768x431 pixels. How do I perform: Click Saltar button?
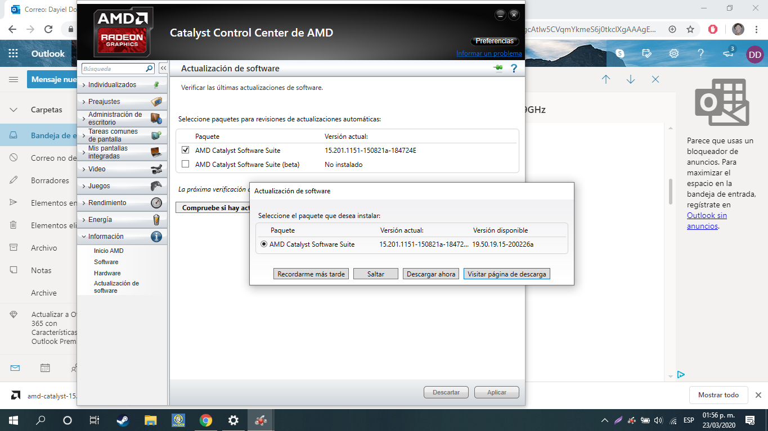[376, 274]
